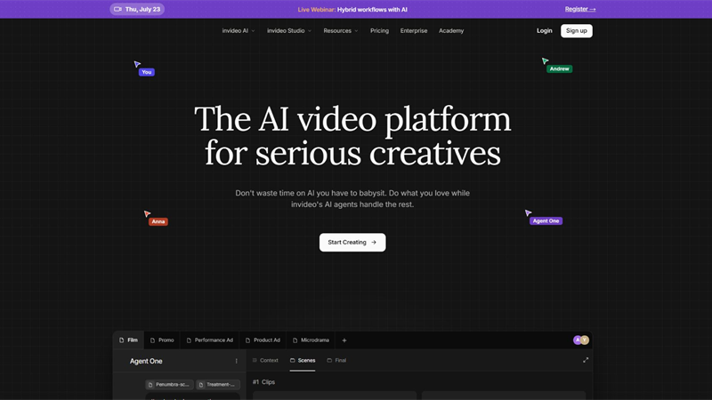This screenshot has width=712, height=400.
Task: Expand the preview panel to fullscreen
Action: [x=586, y=360]
